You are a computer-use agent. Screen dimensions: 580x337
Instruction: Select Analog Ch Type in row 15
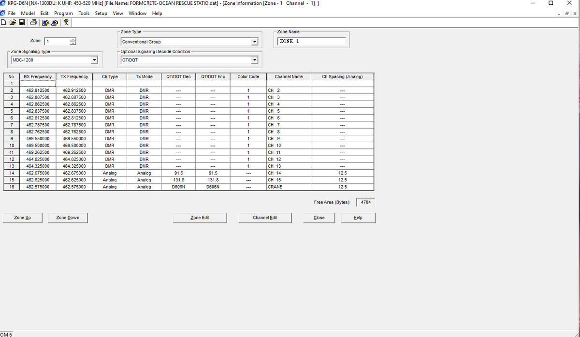(110, 180)
